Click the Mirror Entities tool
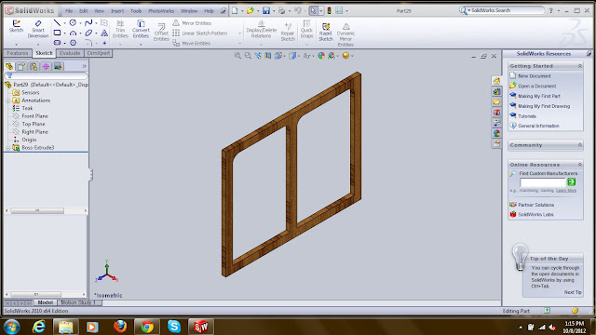The image size is (596, 335). (x=192, y=23)
